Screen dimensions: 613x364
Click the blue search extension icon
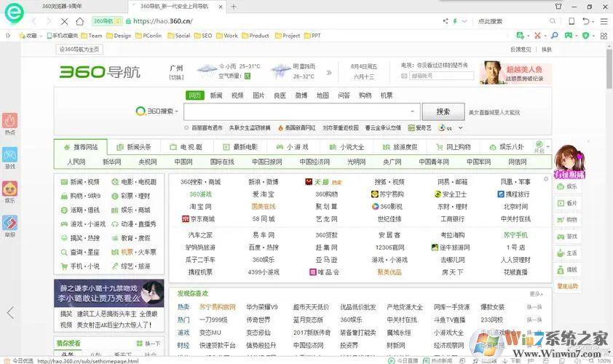pyautogui.click(x=554, y=36)
